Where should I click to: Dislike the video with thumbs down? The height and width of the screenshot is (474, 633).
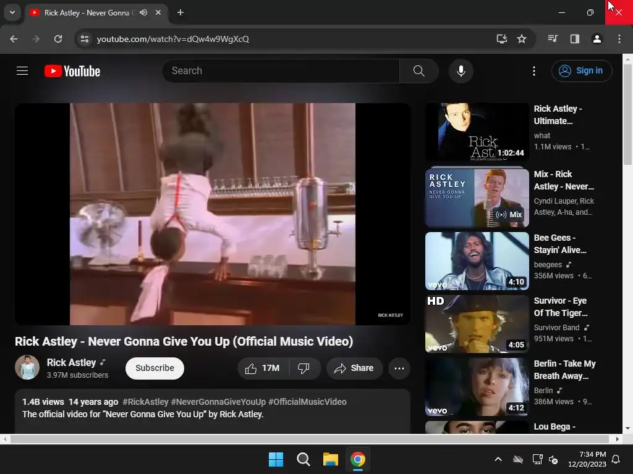[304, 368]
